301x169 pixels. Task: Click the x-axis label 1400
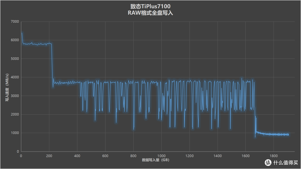(217, 156)
